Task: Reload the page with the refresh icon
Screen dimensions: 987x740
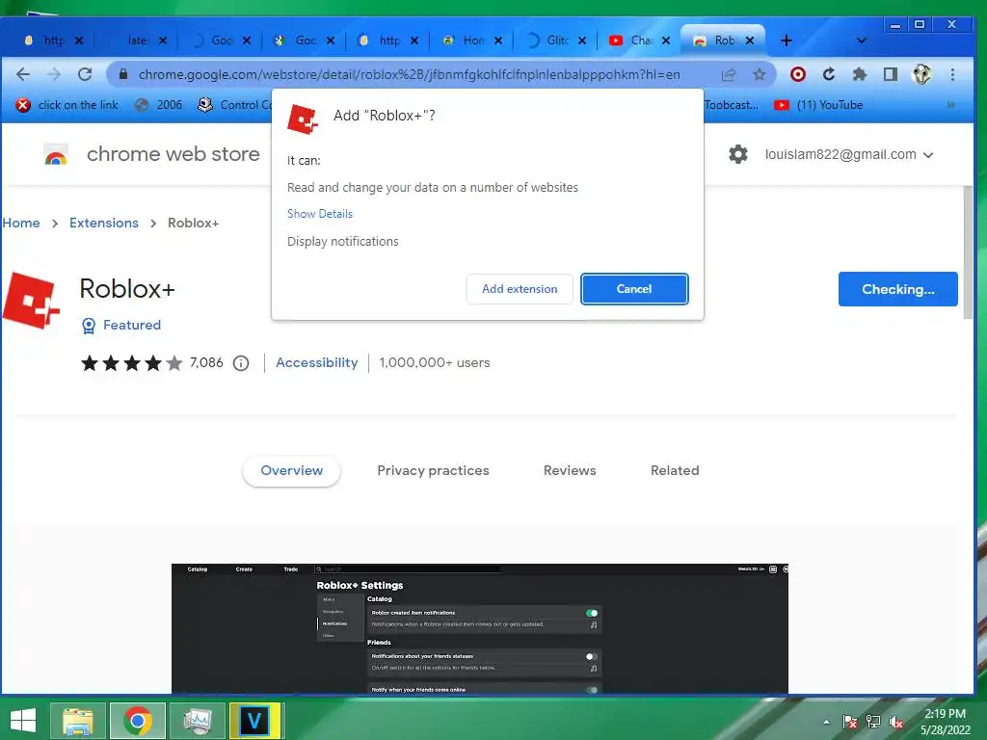Action: tap(85, 74)
